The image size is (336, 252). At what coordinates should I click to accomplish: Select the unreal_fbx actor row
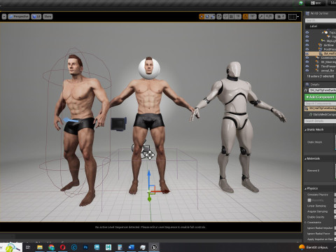321,71
